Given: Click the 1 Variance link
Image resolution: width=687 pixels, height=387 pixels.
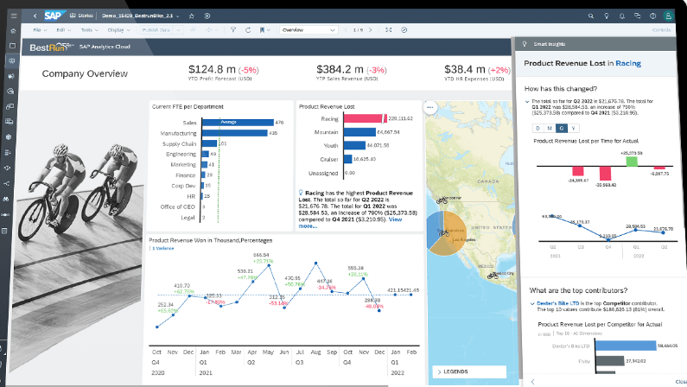Looking at the screenshot, I should click(x=162, y=248).
